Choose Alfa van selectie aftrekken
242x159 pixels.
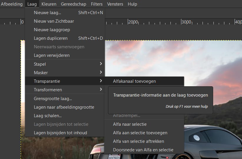click(144, 141)
